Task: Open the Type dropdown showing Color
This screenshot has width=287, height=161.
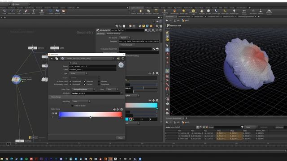Action: (78, 73)
